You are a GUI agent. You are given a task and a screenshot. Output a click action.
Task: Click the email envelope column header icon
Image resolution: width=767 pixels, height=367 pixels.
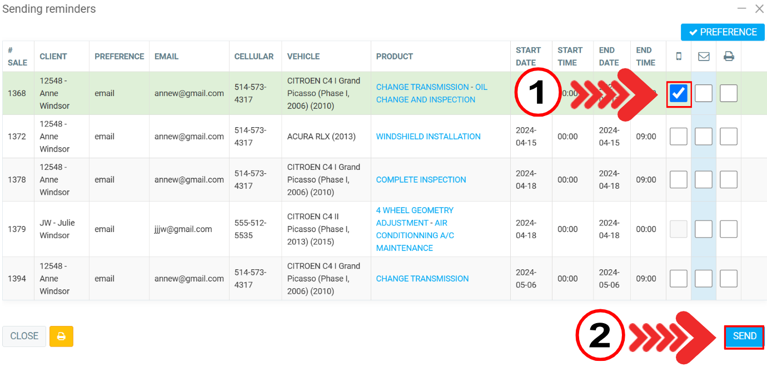coord(704,56)
